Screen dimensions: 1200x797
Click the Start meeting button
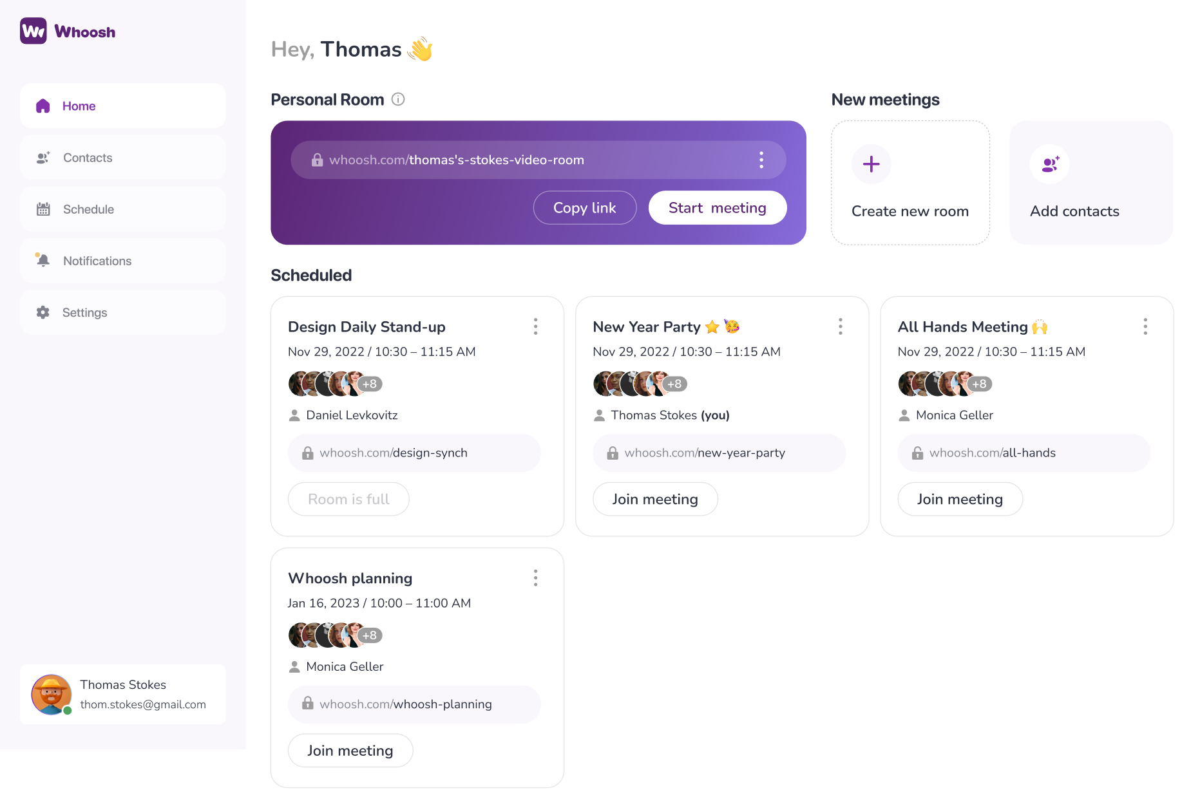[x=717, y=207]
